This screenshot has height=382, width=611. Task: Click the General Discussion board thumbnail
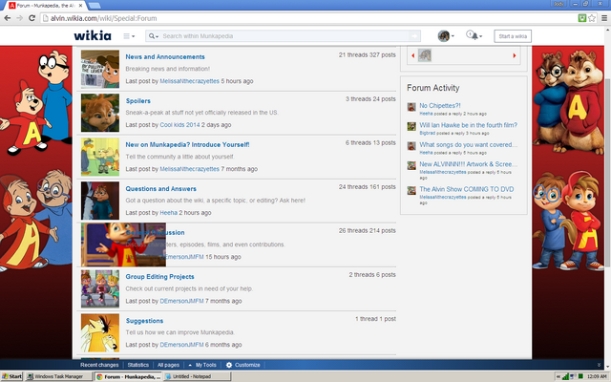123,244
